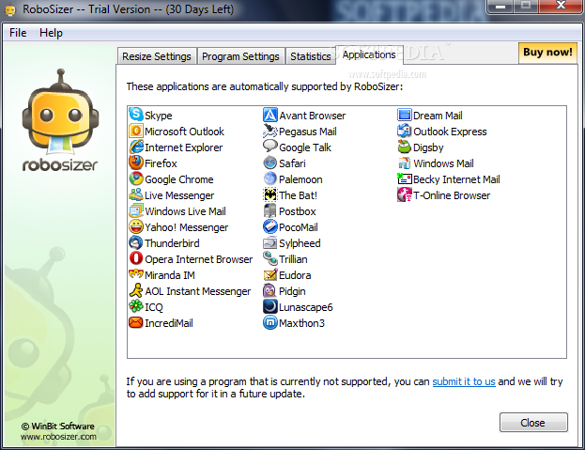
Task: Click the Close button
Action: coord(533,423)
